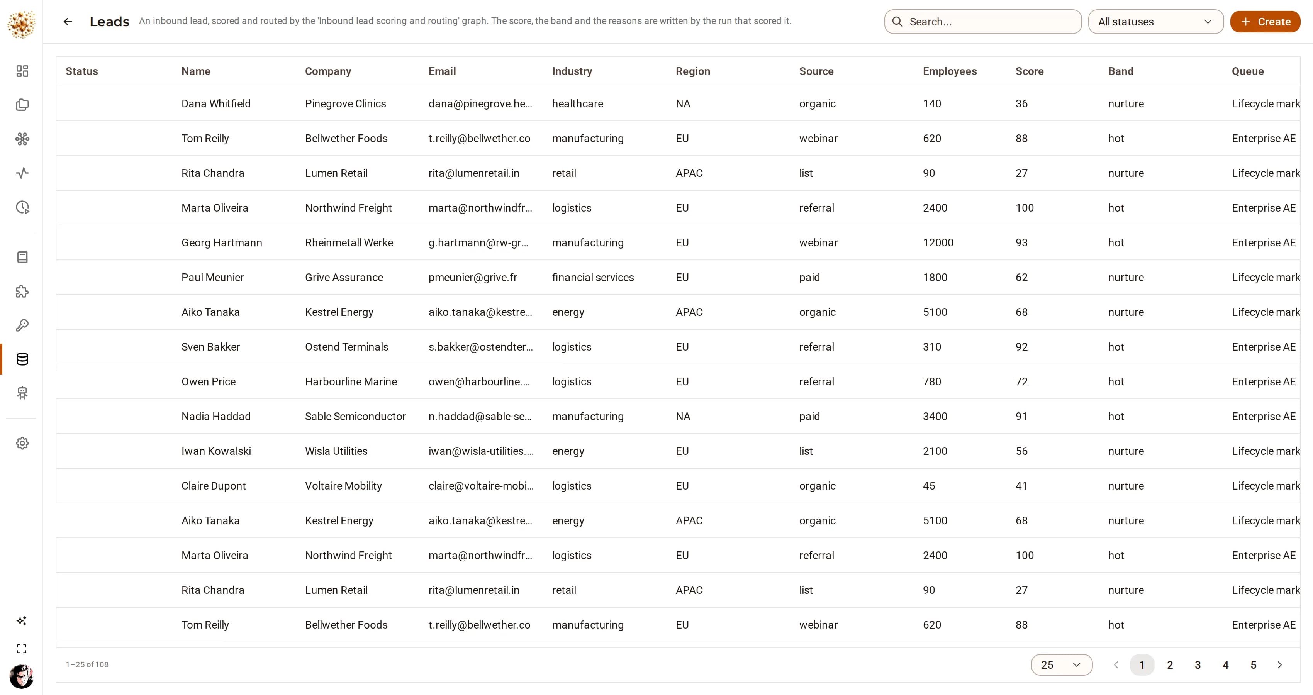Click Wisla Utilities company cell
Viewport: 1313px width, 695px height.
336,451
